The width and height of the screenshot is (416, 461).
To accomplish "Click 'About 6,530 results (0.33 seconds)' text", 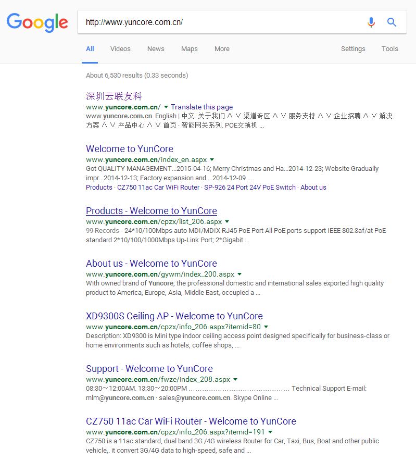I will point(137,75).
